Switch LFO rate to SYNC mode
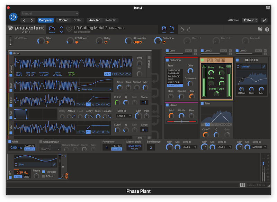Image resolution: width=277 pixels, height=202 pixels. pos(26,177)
